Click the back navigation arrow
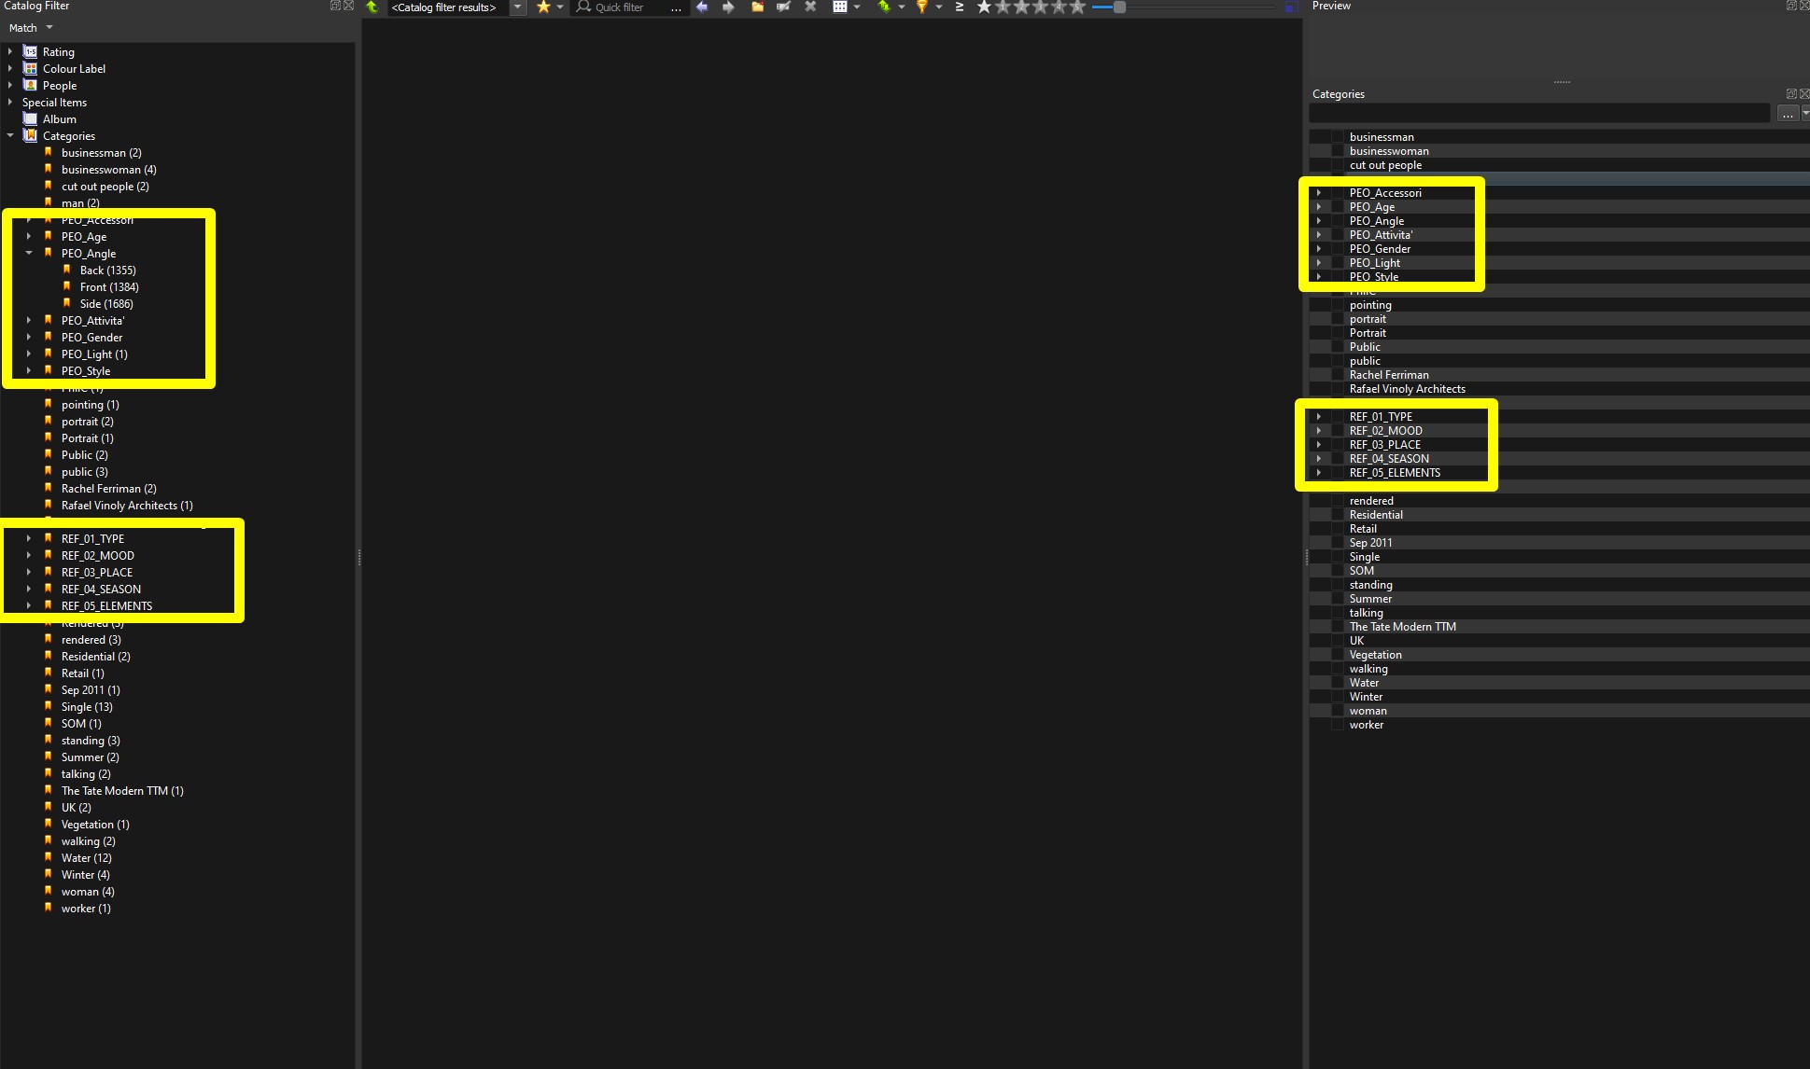The height and width of the screenshot is (1069, 1810). [x=702, y=7]
